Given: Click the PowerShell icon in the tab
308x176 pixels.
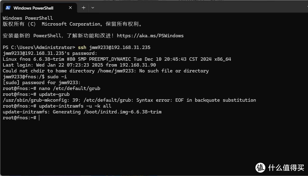Looking at the screenshot, I should tap(8, 8).
